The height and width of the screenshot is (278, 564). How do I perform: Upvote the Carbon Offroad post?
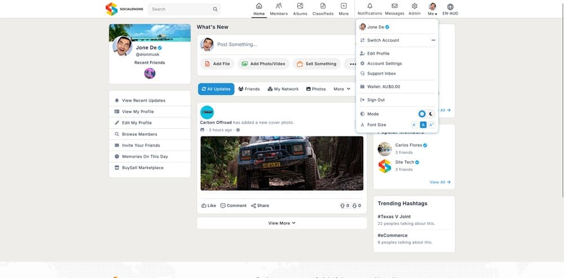[342, 206]
